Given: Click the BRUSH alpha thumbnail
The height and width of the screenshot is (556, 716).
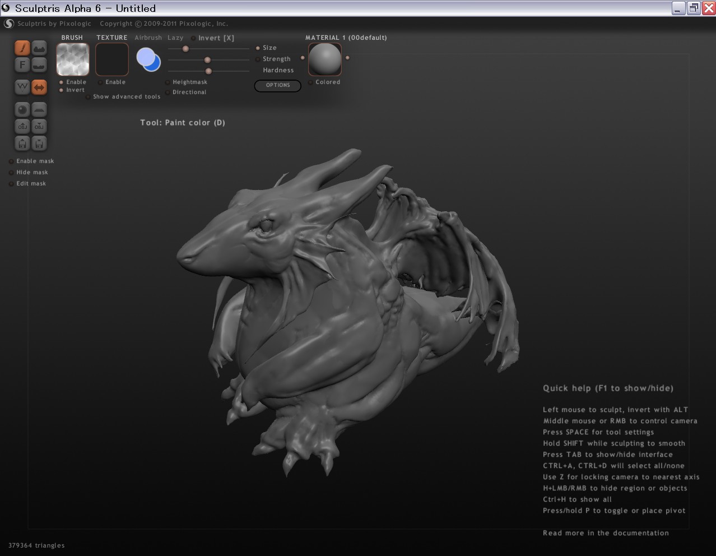Looking at the screenshot, I should click(73, 59).
